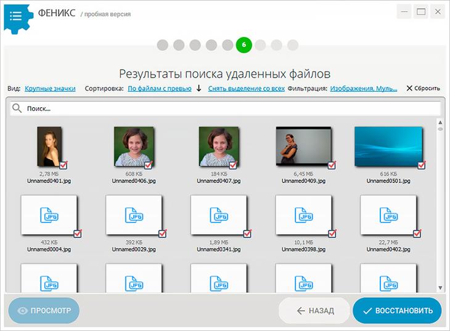Select blue wave thumbnail Unnamed0501.jpg
Screen dimensions: 450x331
click(388, 147)
